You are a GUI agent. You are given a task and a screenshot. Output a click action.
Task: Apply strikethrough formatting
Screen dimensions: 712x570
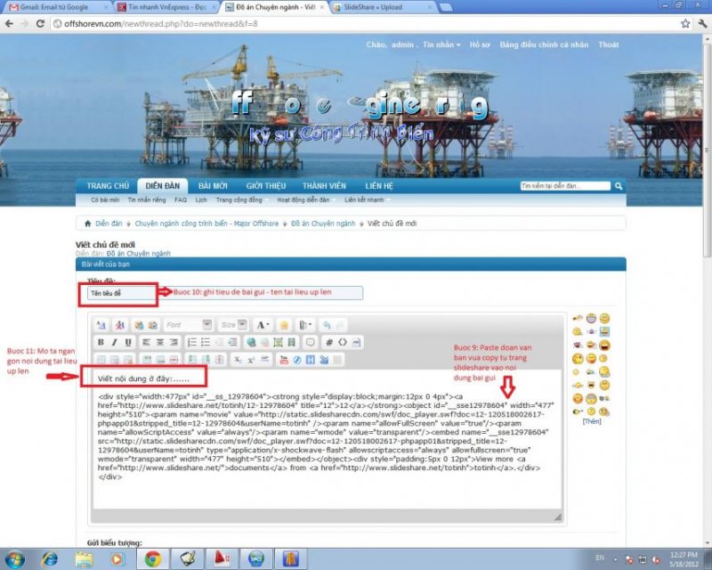(x=264, y=360)
